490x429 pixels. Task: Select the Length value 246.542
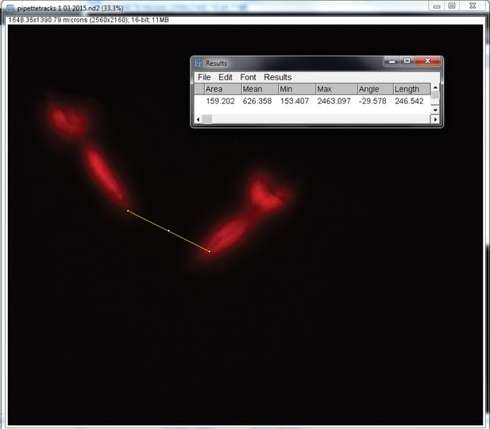tap(409, 102)
